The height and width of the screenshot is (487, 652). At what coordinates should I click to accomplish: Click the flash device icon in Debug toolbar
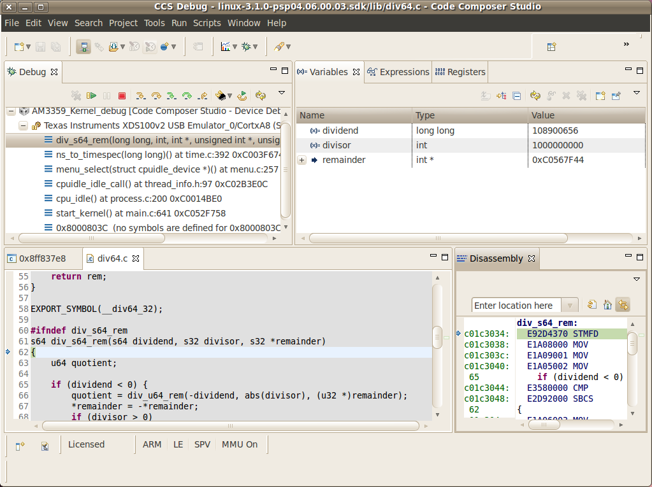click(221, 95)
